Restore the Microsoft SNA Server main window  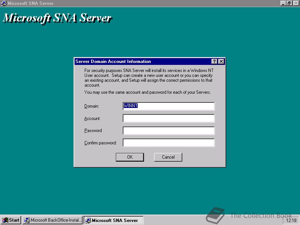click(x=289, y=3)
